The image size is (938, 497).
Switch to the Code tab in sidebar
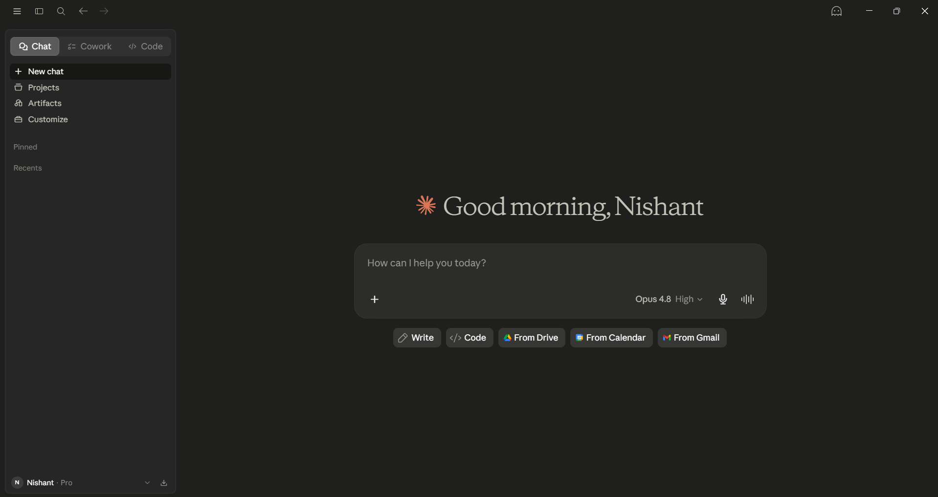[145, 46]
